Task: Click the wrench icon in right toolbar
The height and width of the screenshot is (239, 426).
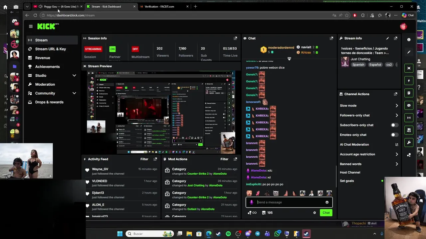Action: tap(409, 143)
